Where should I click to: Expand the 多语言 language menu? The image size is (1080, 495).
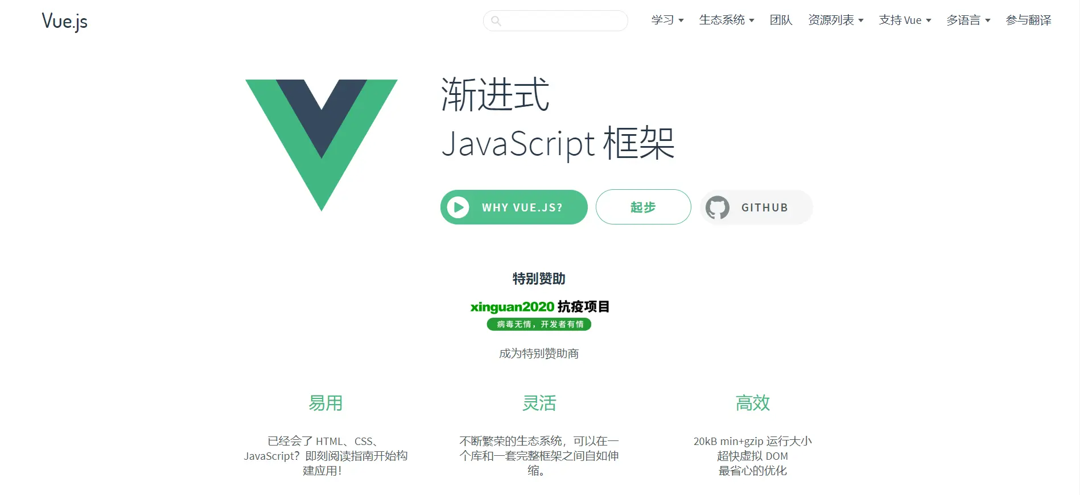(968, 20)
